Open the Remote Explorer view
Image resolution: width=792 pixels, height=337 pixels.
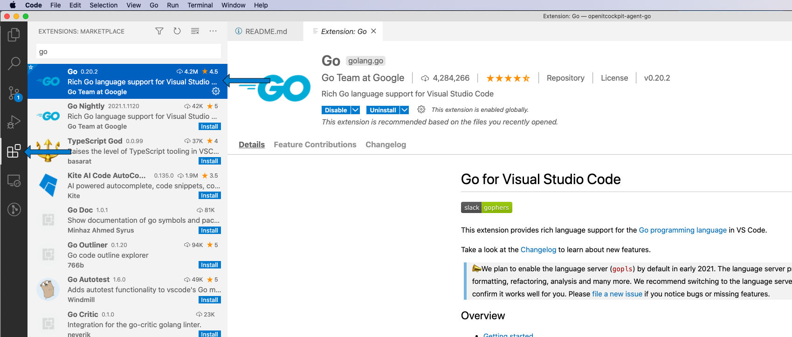(14, 180)
